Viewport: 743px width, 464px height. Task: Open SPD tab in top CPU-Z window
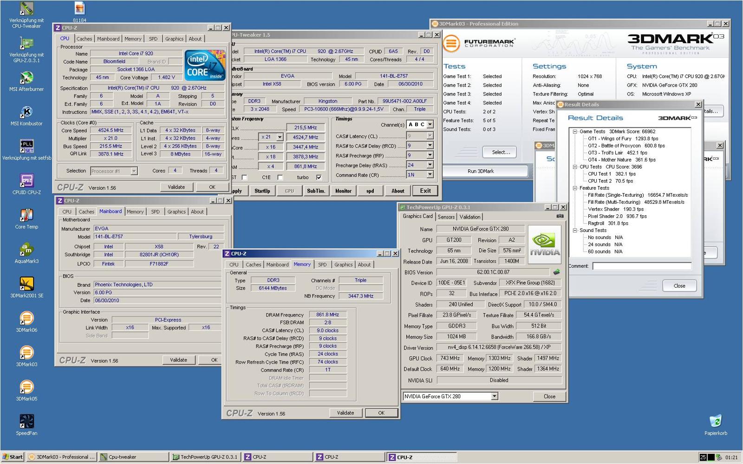(x=153, y=39)
